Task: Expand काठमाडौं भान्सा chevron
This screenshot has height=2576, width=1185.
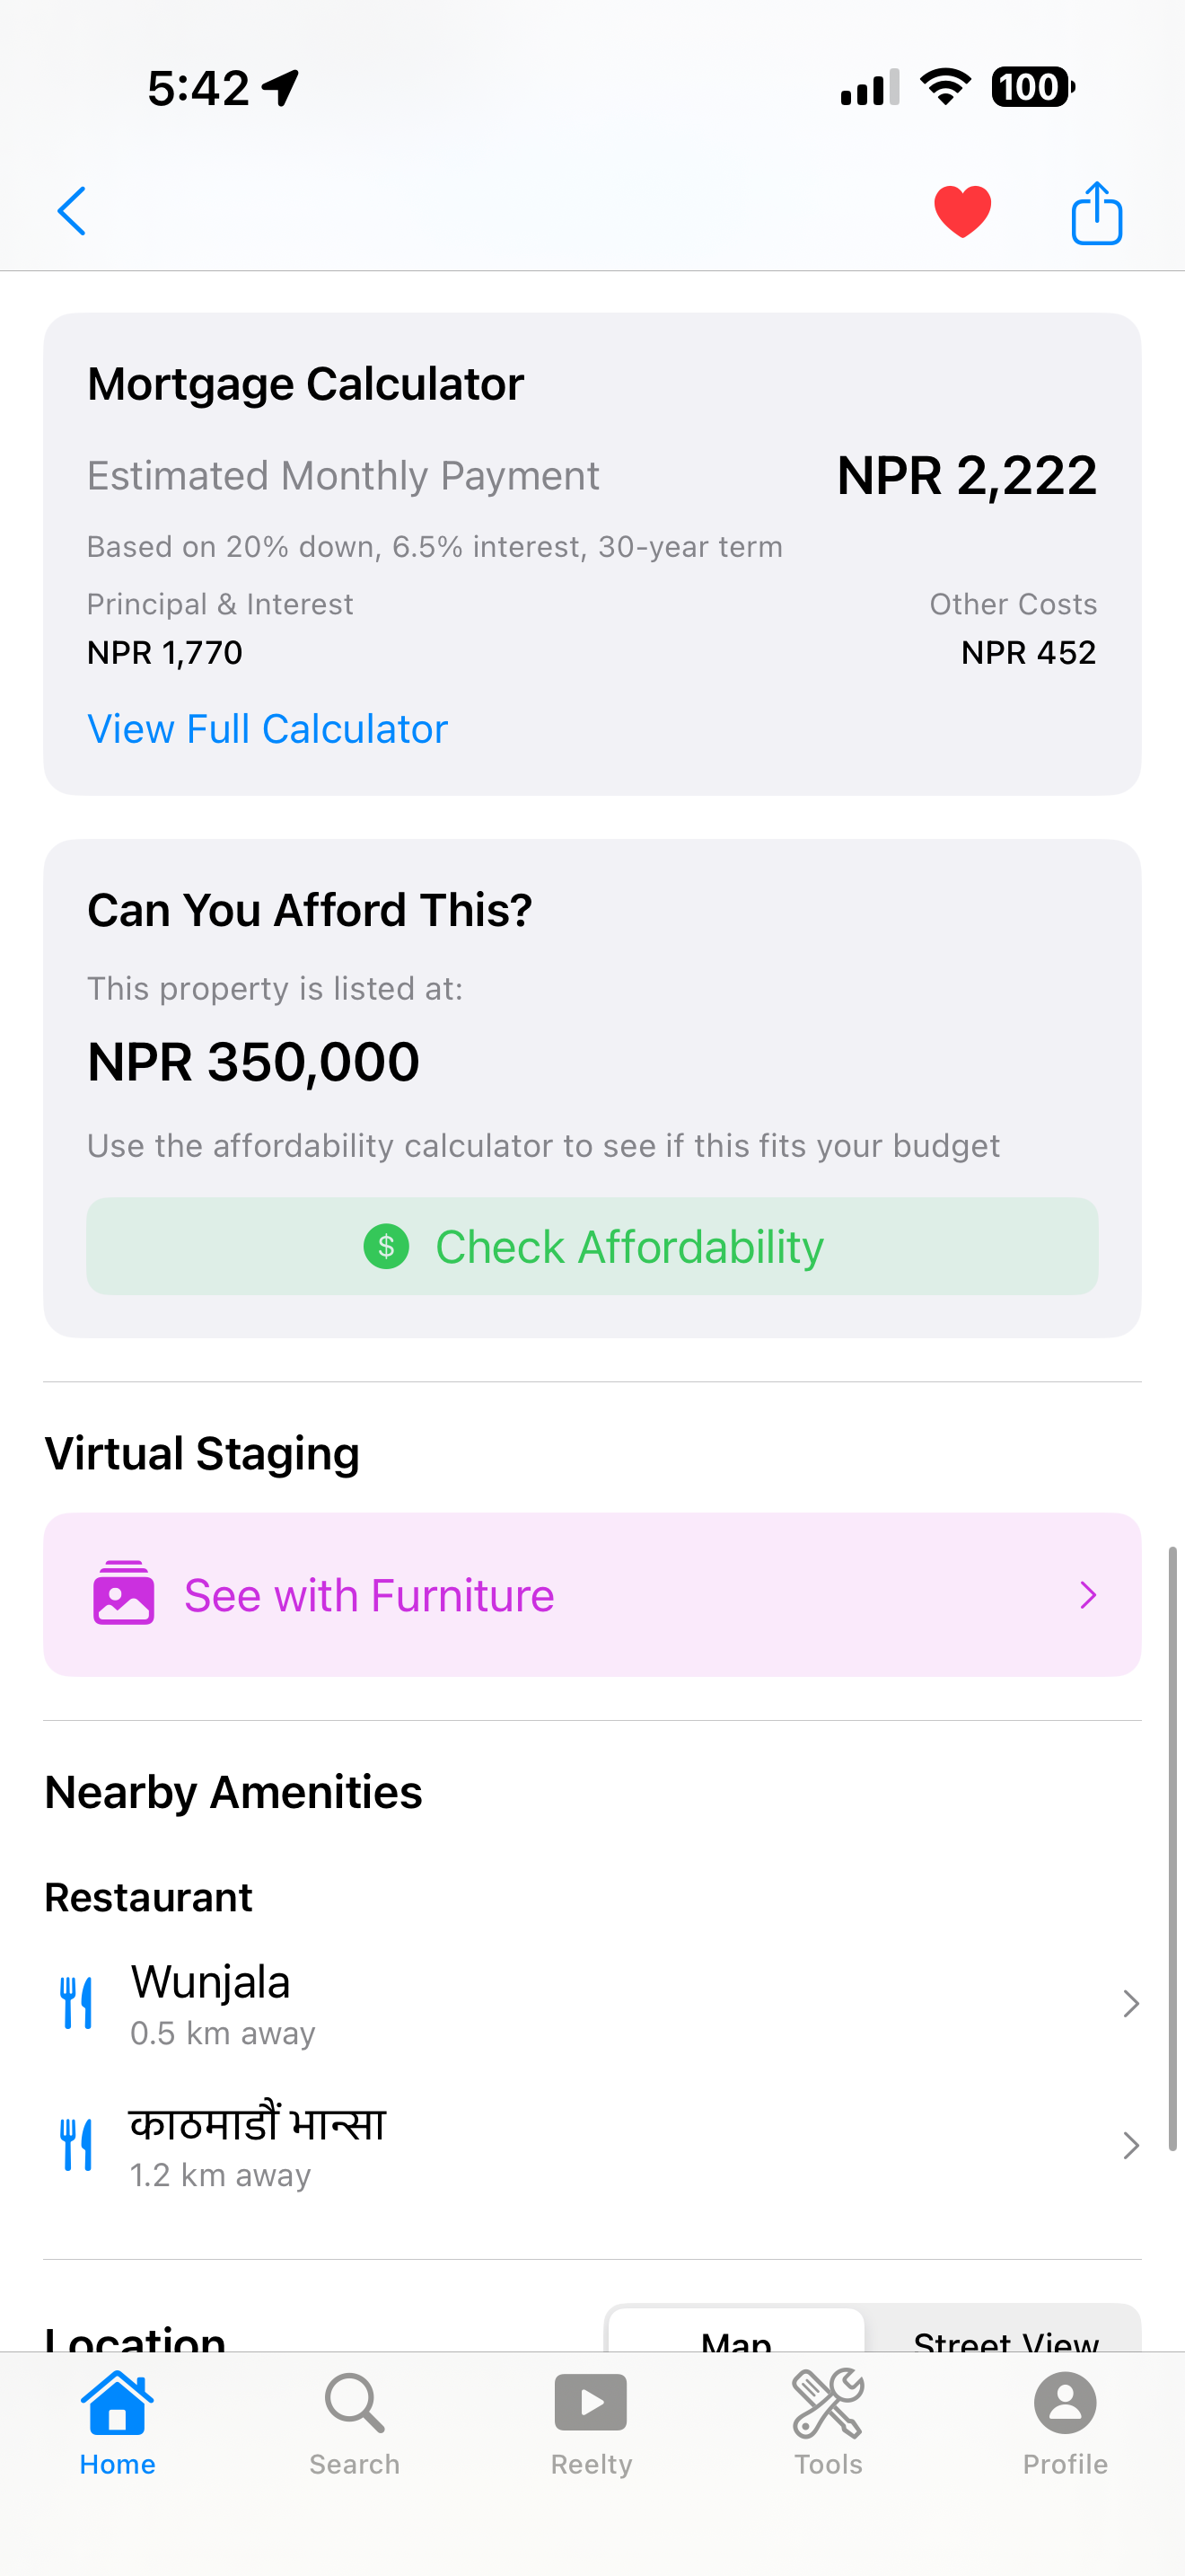Action: click(x=1130, y=2146)
